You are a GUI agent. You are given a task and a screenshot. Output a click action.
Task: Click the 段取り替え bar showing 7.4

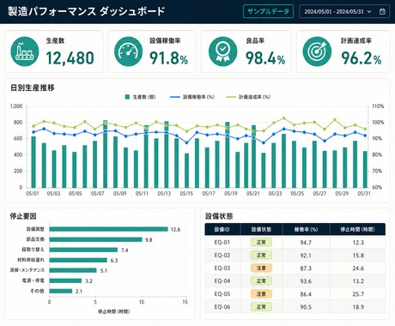tap(83, 250)
